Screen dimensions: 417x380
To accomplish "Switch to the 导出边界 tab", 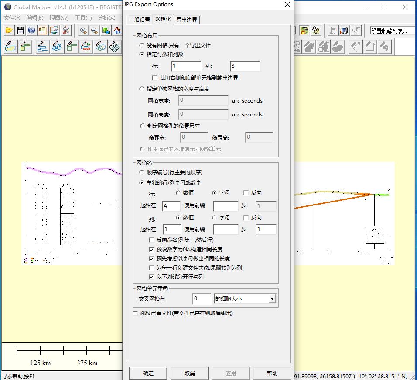I will [x=187, y=20].
